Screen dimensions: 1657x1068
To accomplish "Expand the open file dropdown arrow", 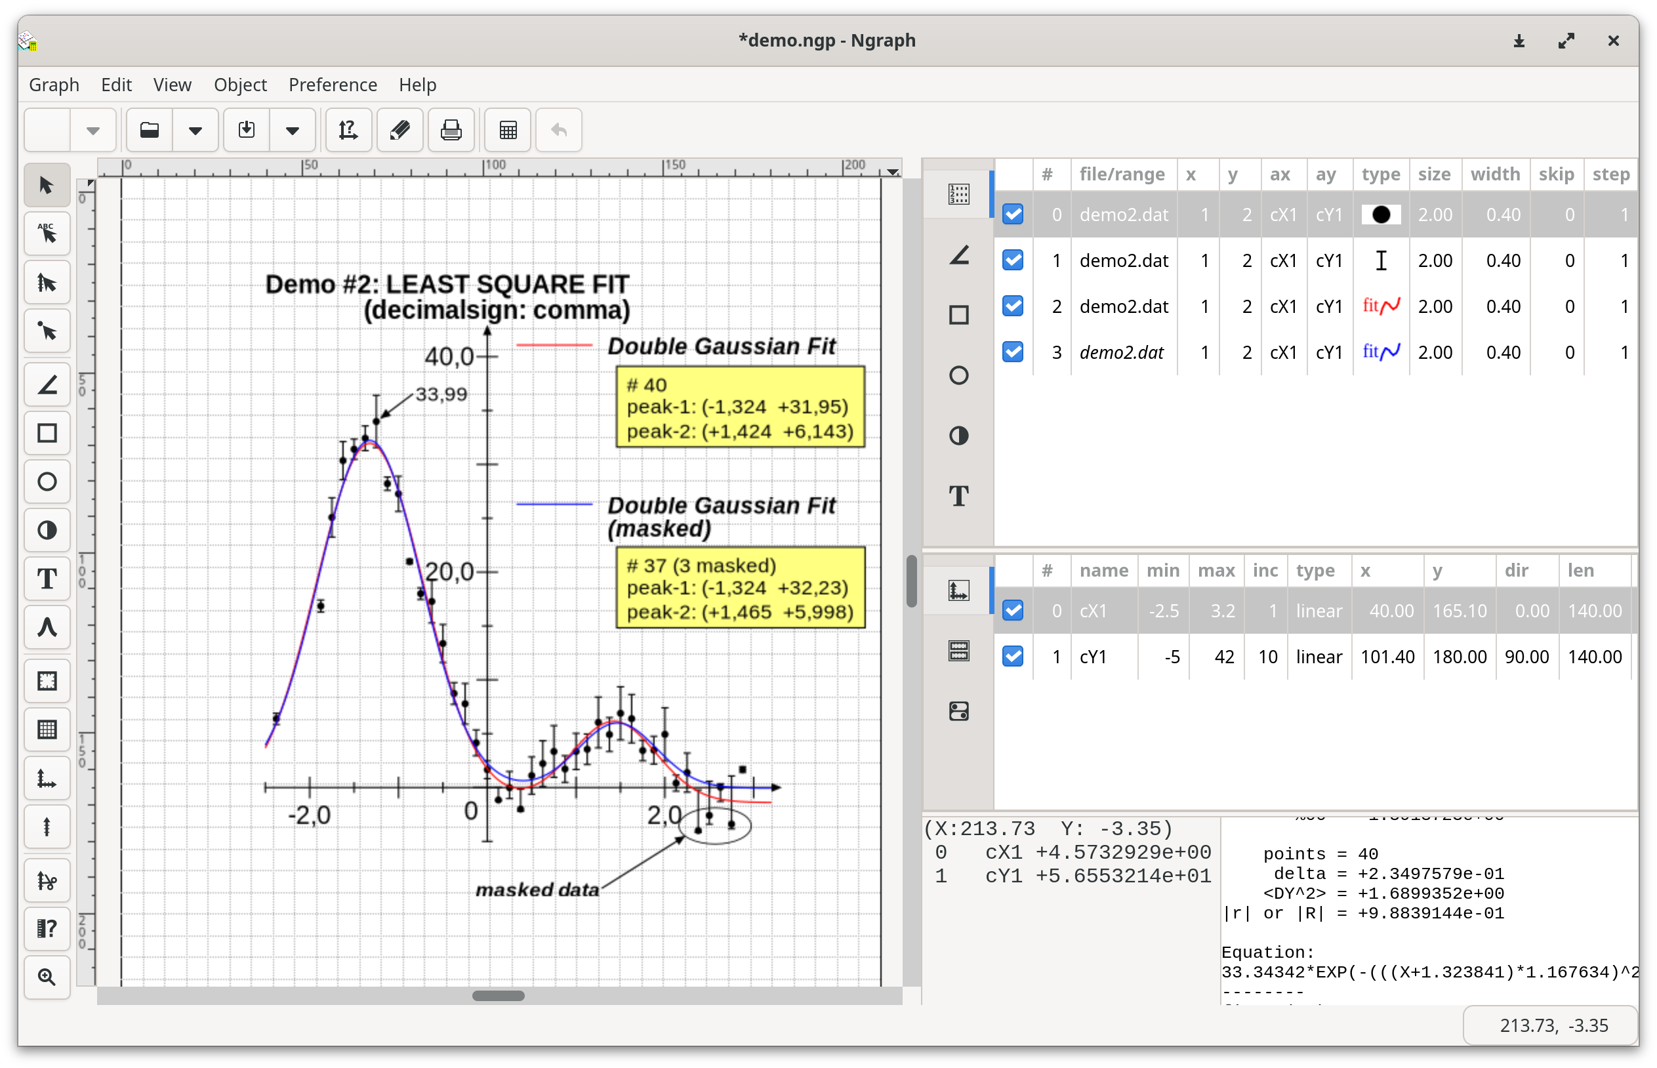I will (x=195, y=130).
